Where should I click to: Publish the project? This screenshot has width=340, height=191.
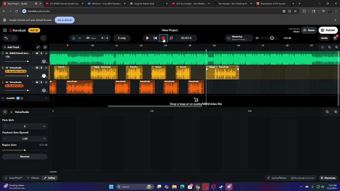pos(328,30)
